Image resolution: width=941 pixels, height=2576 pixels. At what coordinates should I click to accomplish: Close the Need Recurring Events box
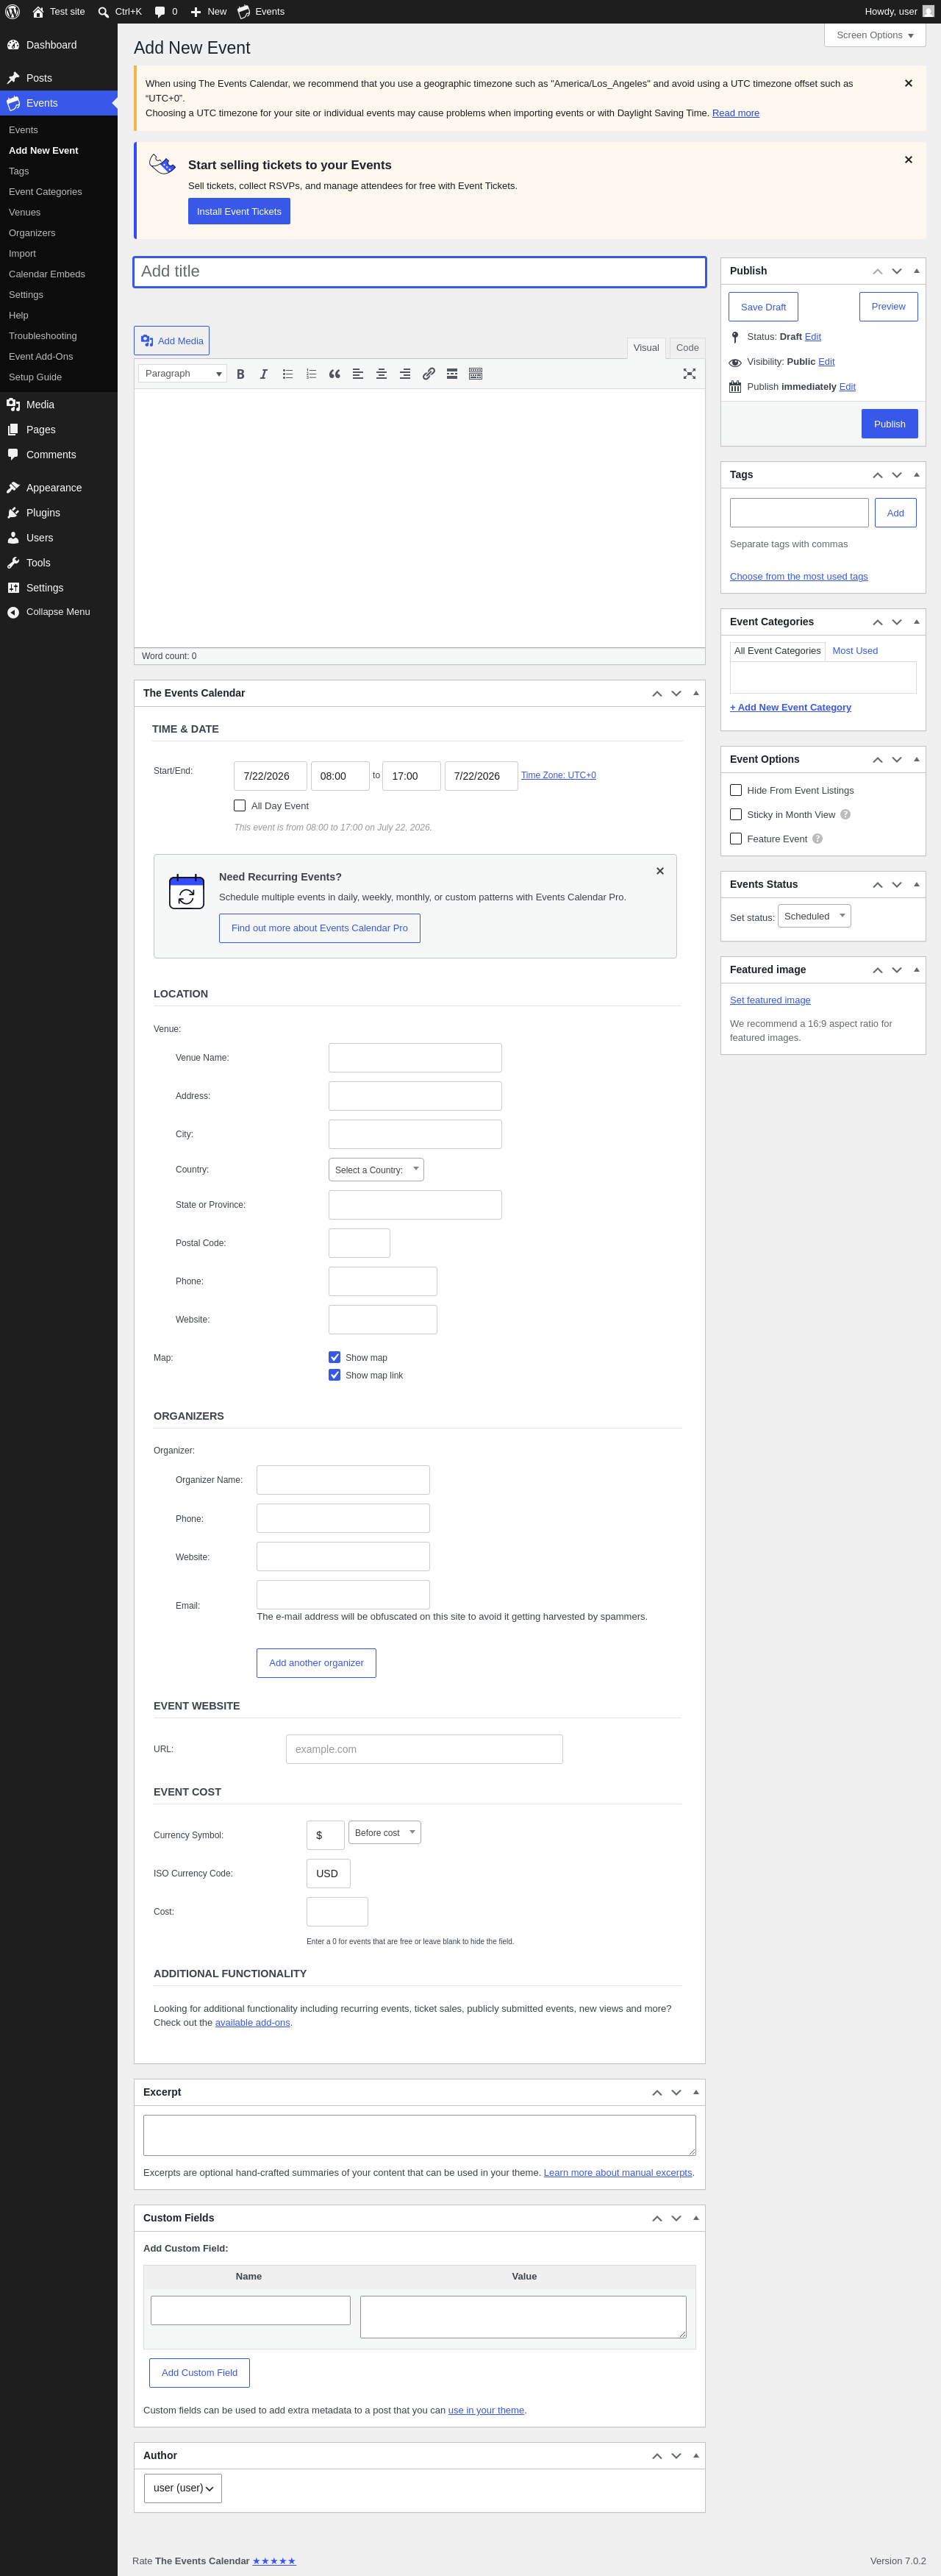660,871
